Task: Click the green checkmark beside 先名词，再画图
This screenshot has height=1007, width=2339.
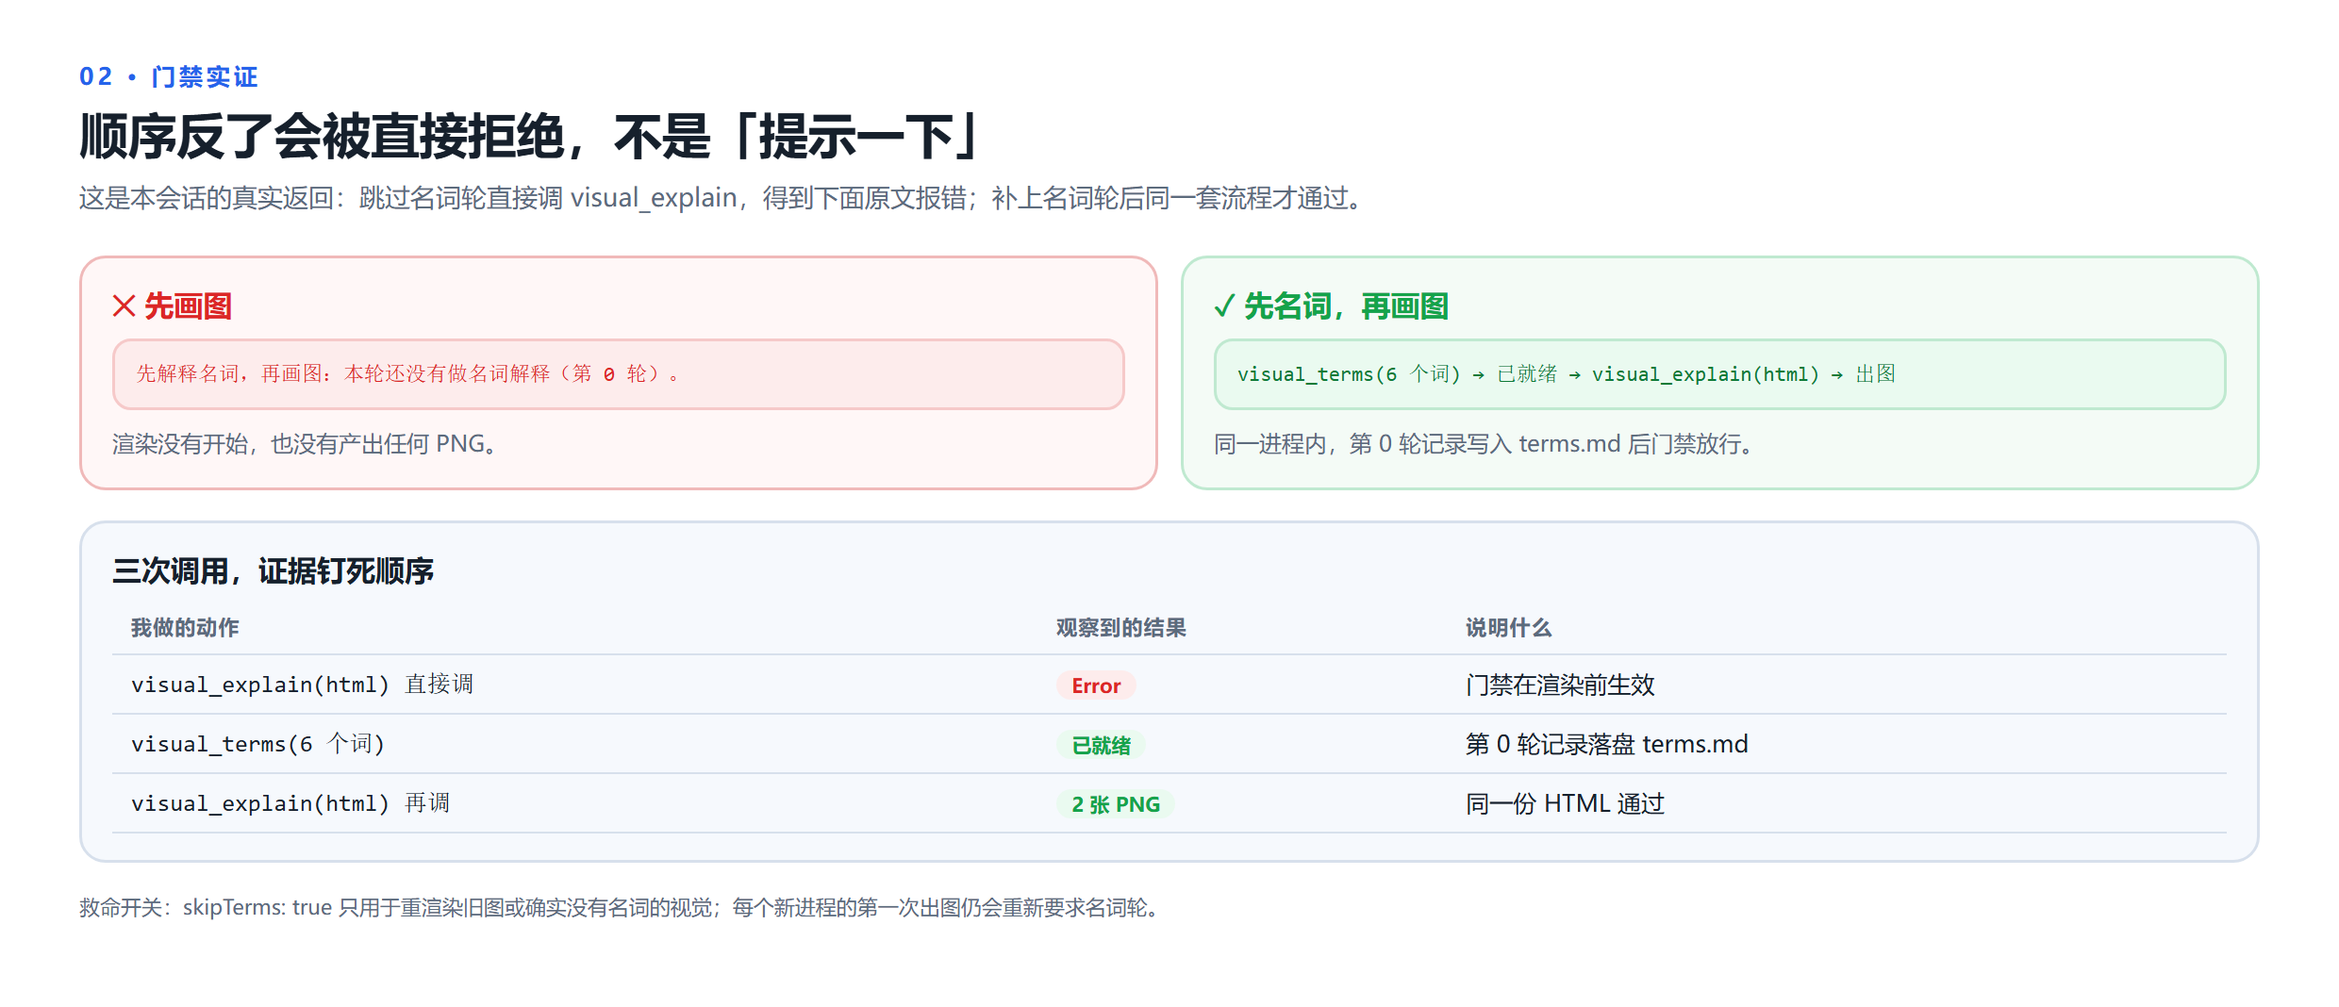Action: [x=1224, y=306]
